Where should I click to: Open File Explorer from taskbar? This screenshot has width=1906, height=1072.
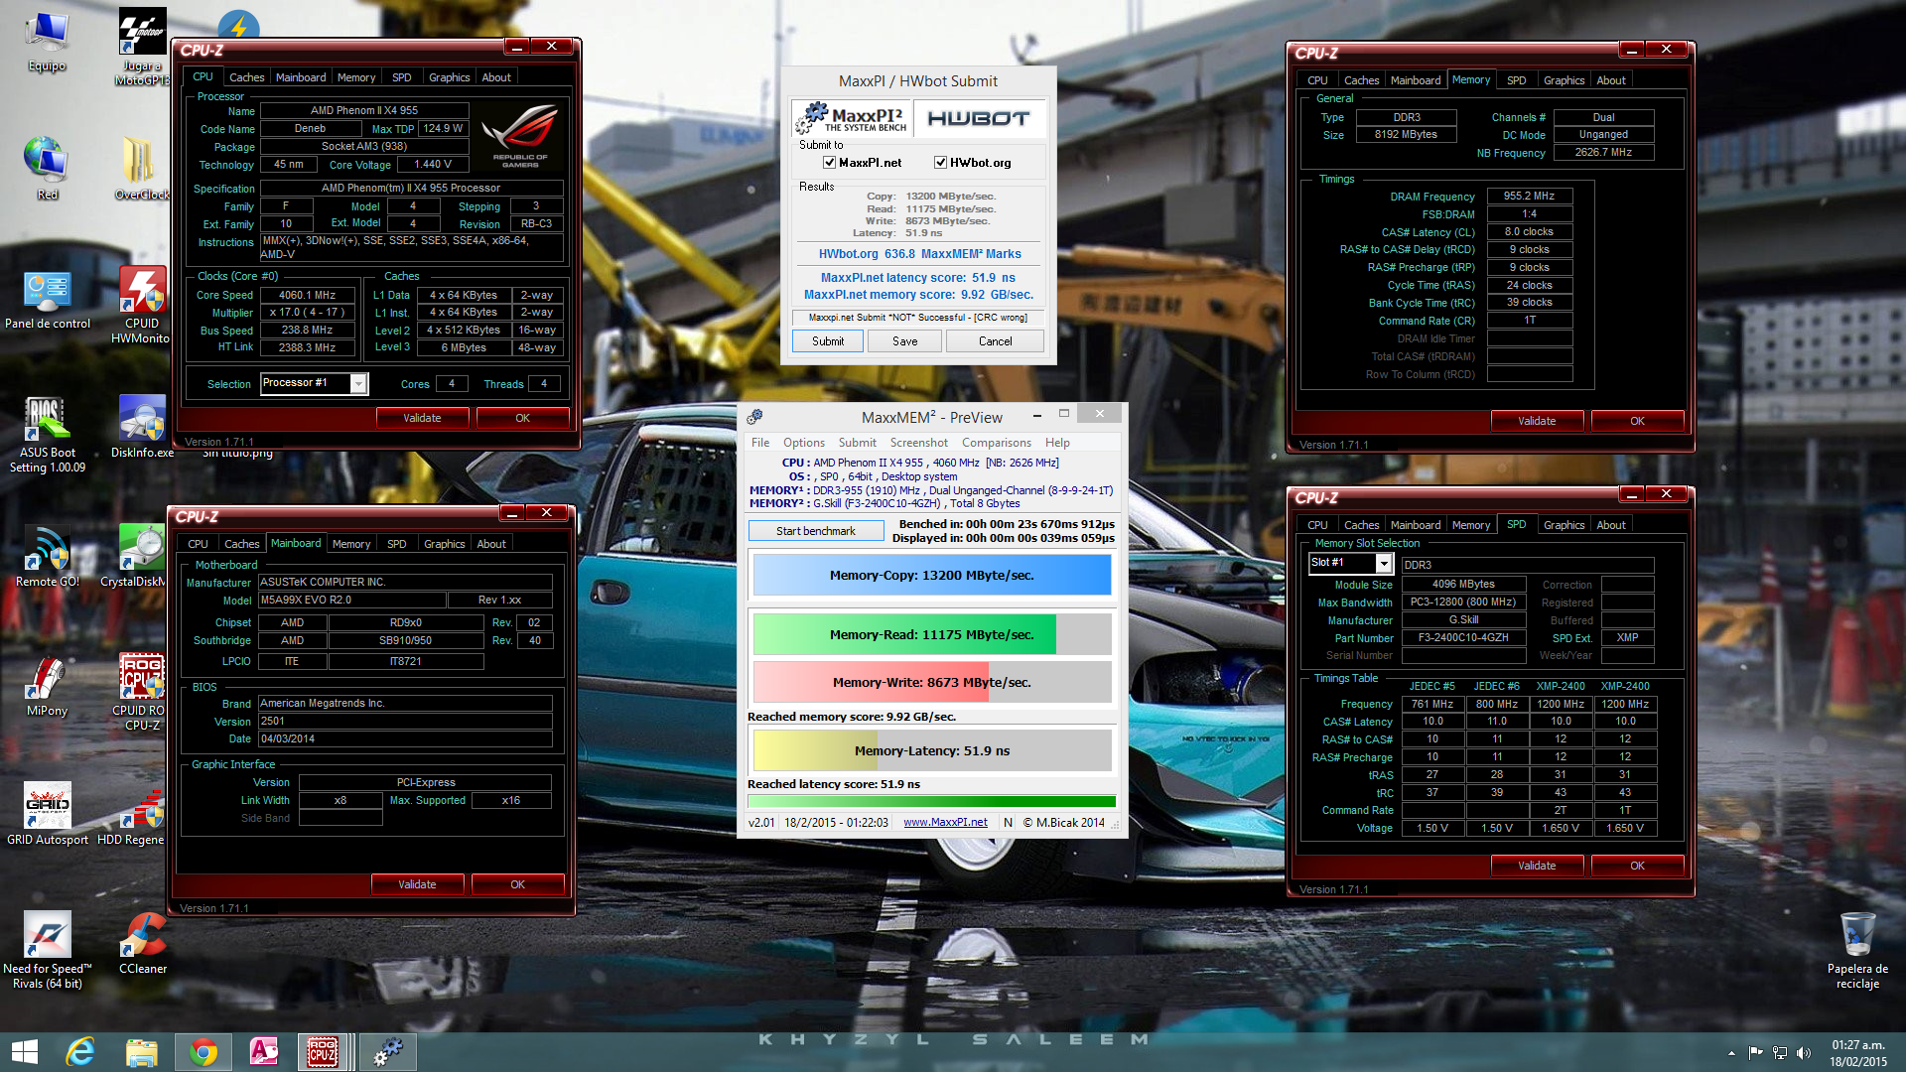142,1052
